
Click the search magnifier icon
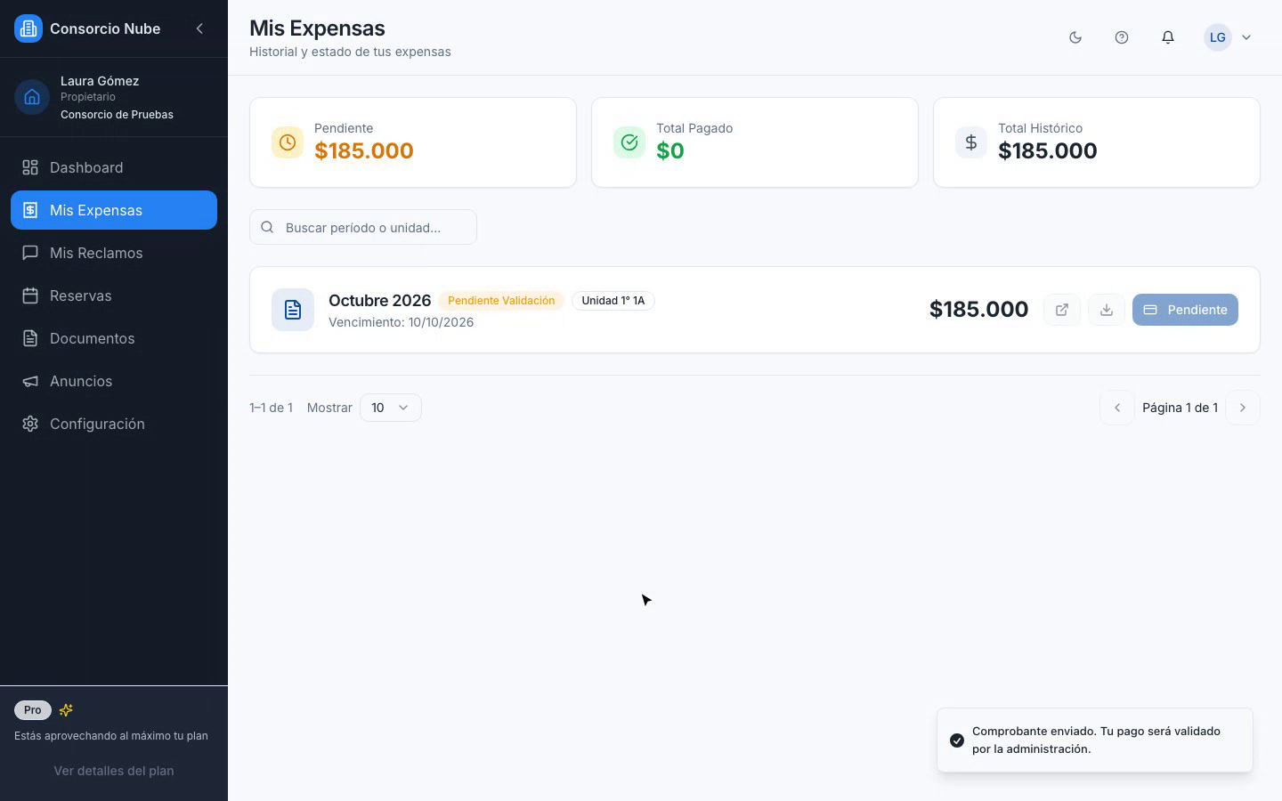pos(267,227)
